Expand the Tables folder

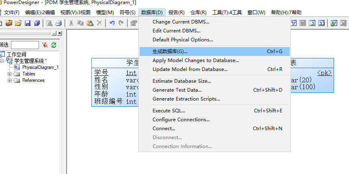coord(9,74)
